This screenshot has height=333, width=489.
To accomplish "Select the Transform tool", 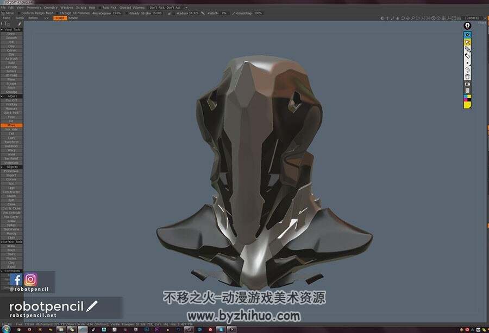I will 11,142.
